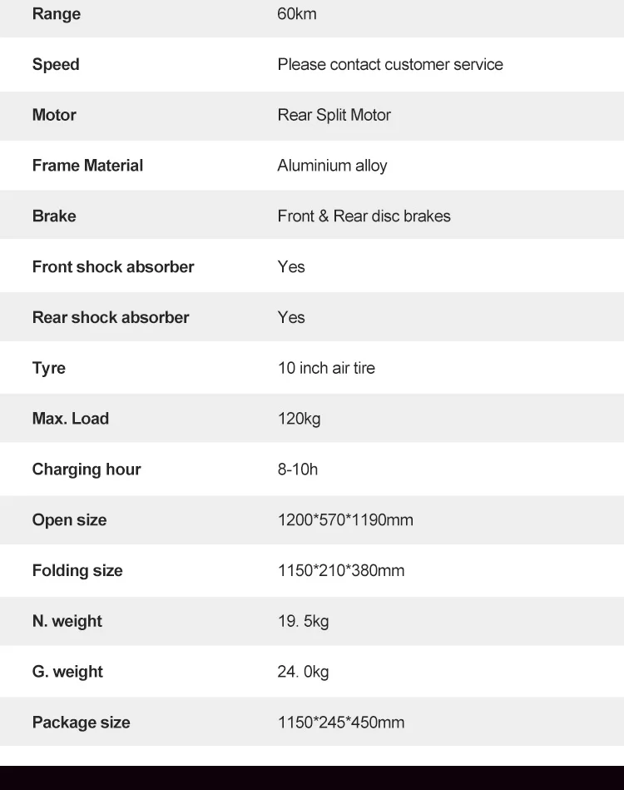Click the Range label
This screenshot has width=624, height=790.
57,13
